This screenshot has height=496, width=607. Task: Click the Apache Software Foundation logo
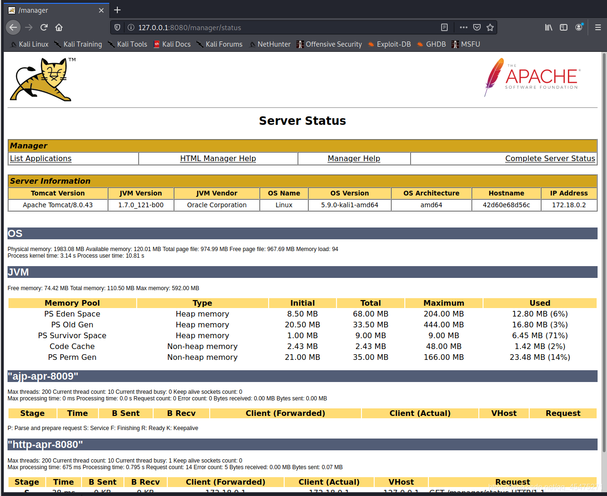(x=533, y=77)
